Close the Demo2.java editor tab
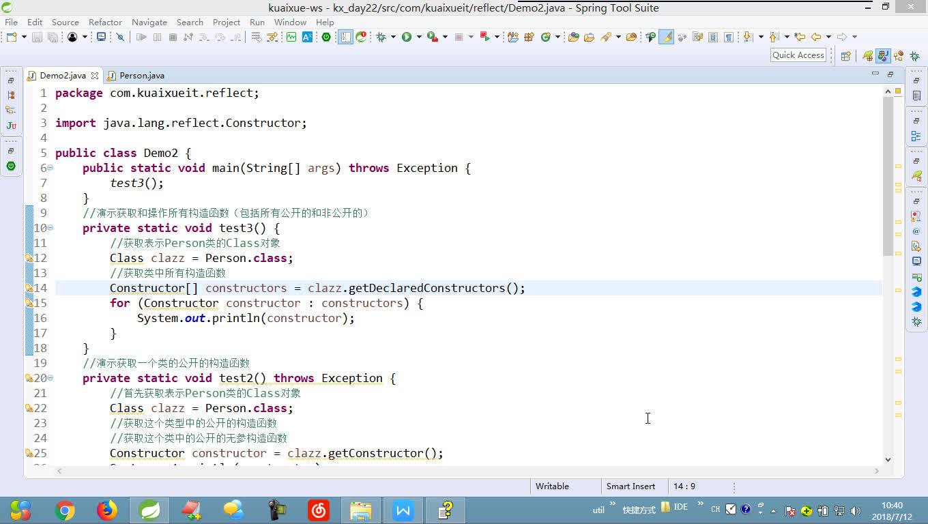This screenshot has height=524, width=928. [95, 76]
